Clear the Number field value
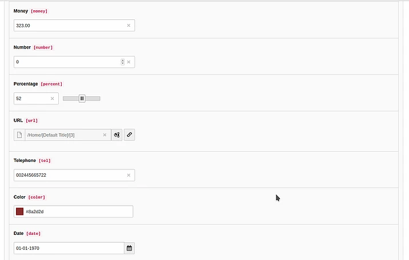The height and width of the screenshot is (260, 409). click(129, 62)
